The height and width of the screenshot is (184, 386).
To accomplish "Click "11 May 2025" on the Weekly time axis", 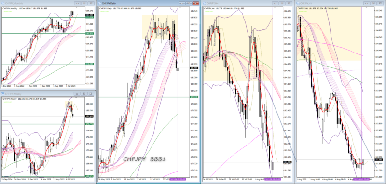I will point(59,179).
